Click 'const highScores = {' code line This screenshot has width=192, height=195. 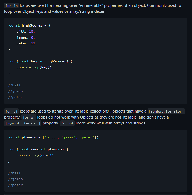pyautogui.click(x=30, y=25)
